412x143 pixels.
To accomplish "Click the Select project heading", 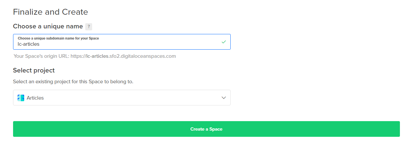I will 34,71.
